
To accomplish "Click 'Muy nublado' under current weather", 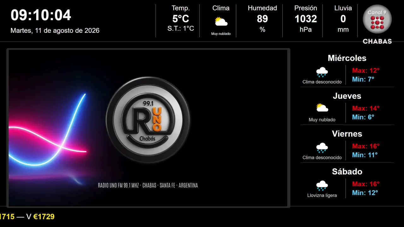I will 221,34.
